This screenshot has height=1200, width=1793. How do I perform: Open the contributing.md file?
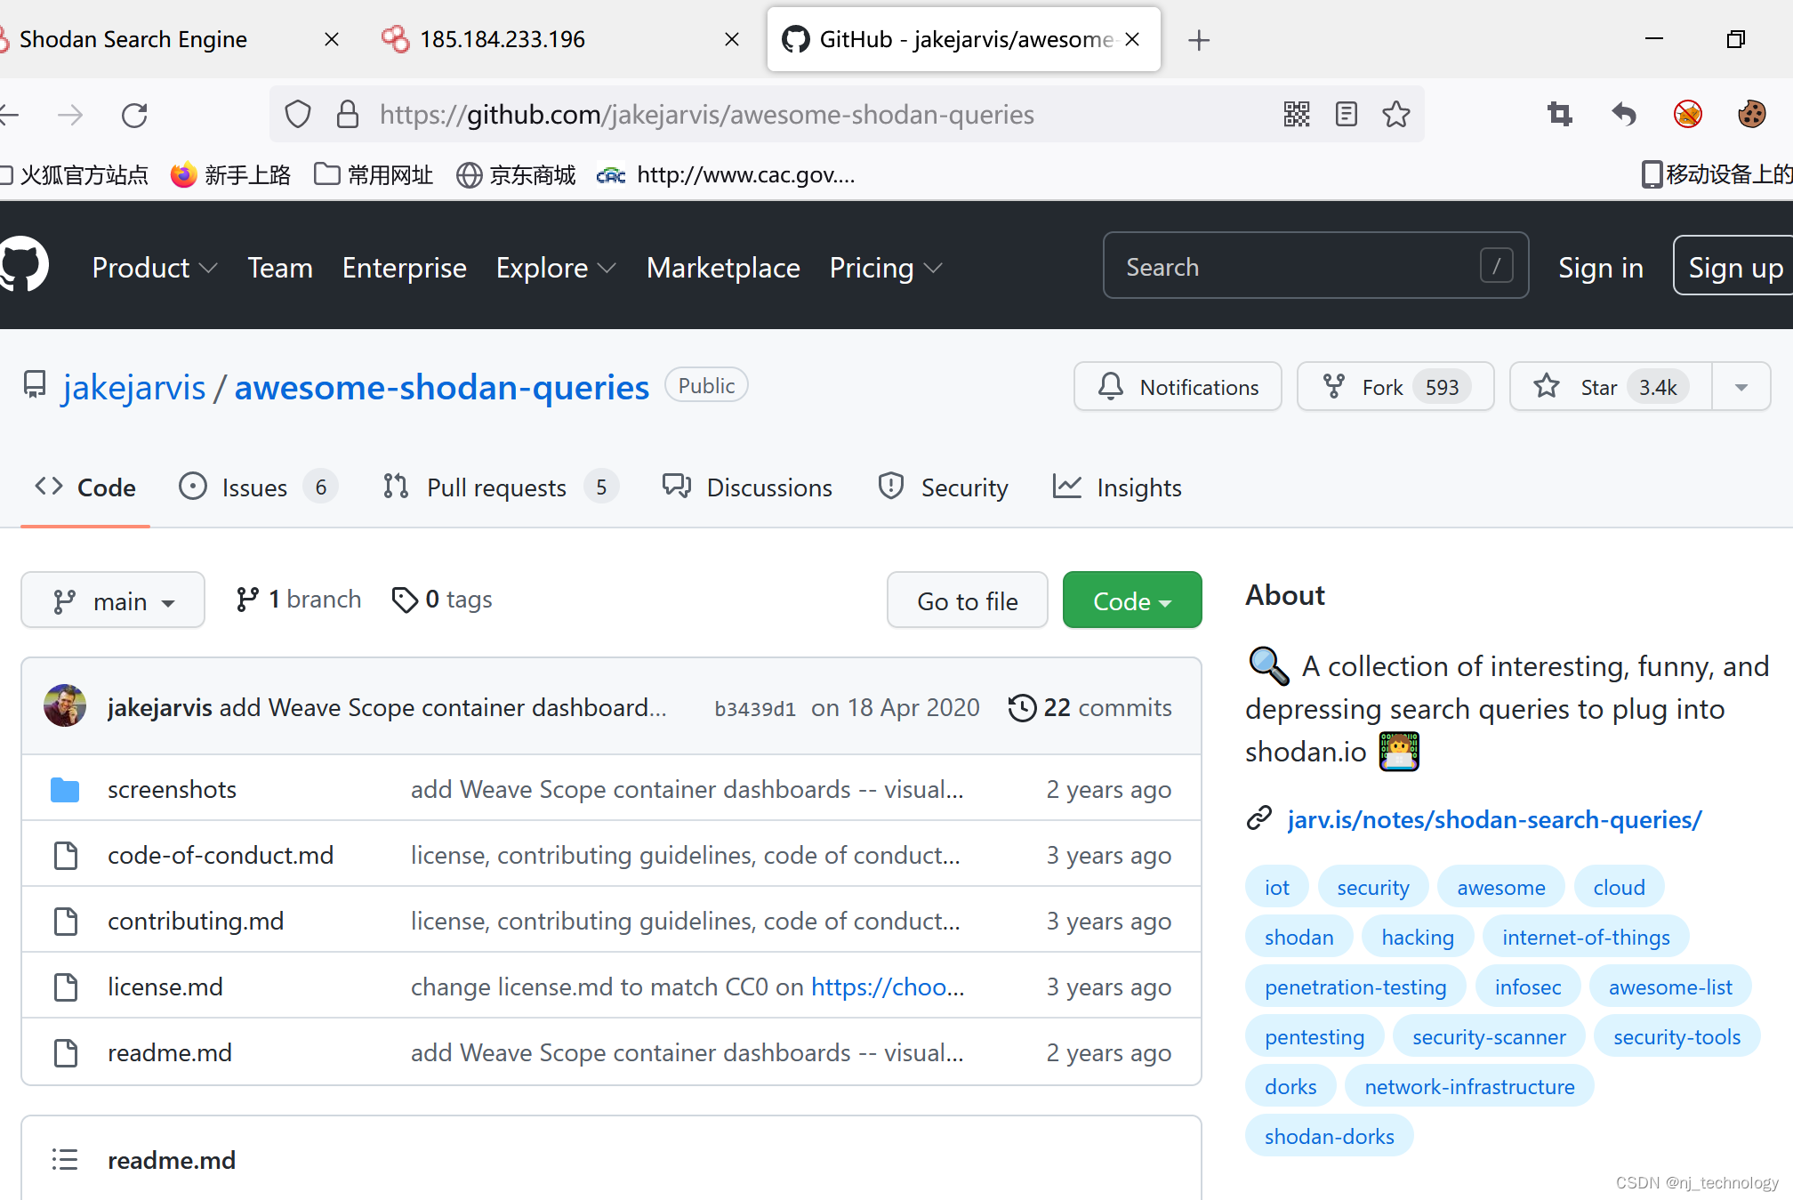pos(196,921)
